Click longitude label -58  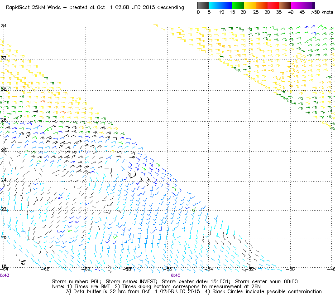[127, 269]
